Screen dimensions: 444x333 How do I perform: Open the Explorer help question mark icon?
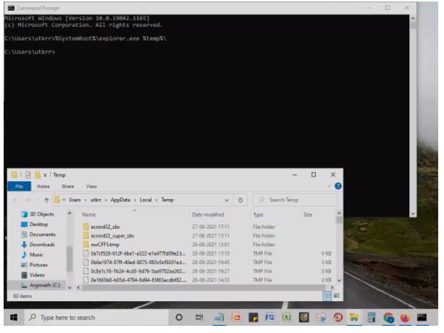coord(338,186)
